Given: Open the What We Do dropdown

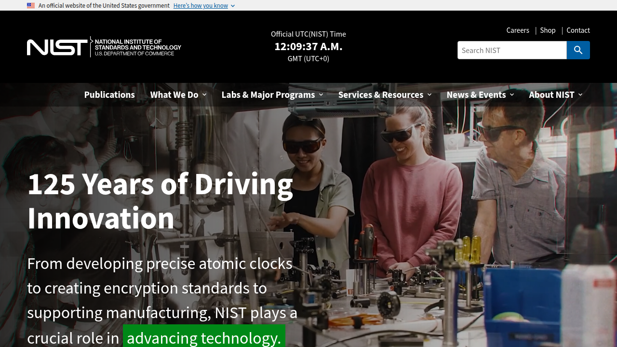Looking at the screenshot, I should pos(178,94).
